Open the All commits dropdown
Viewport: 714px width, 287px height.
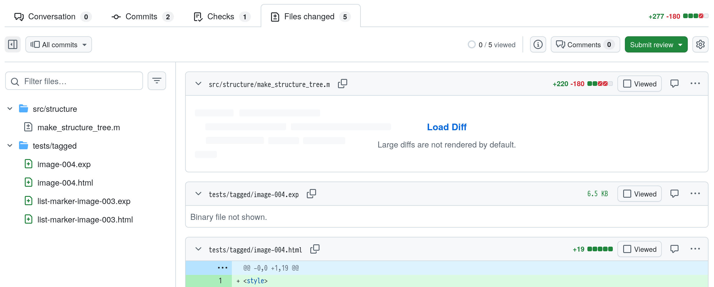59,44
